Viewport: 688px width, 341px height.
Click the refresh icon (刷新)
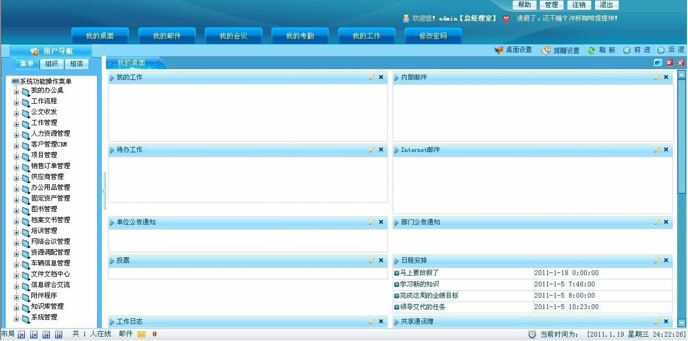tap(592, 50)
